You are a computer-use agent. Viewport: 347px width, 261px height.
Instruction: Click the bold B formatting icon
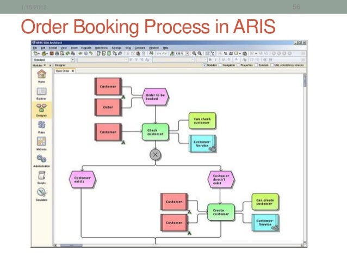click(x=210, y=59)
